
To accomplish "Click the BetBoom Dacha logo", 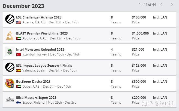I will point(10,83).
